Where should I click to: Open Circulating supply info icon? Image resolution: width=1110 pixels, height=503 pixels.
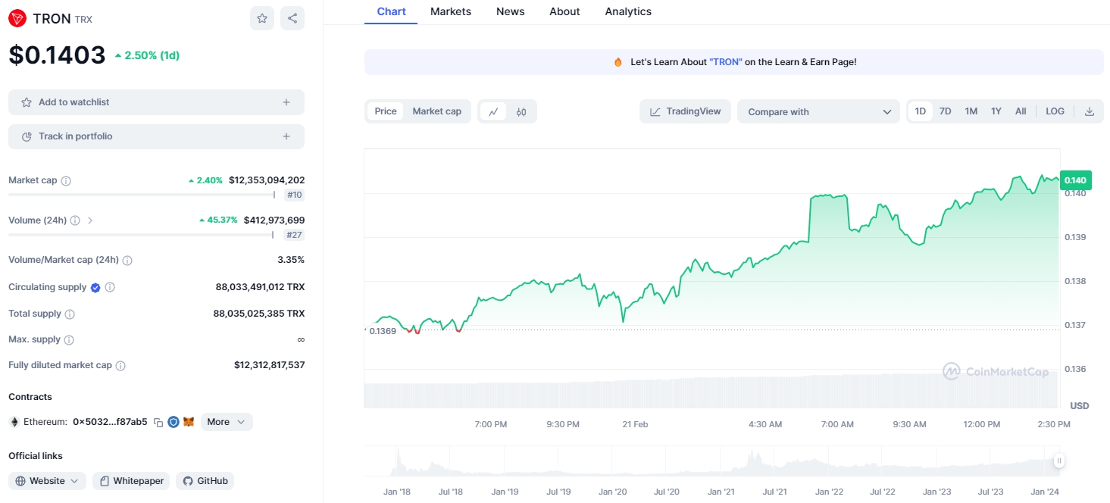[110, 288]
